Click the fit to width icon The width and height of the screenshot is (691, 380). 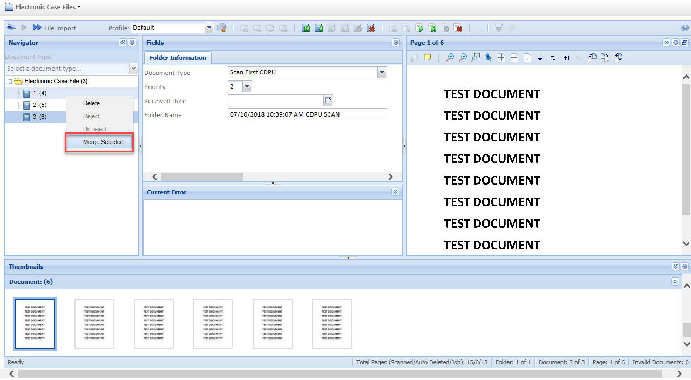pos(514,58)
